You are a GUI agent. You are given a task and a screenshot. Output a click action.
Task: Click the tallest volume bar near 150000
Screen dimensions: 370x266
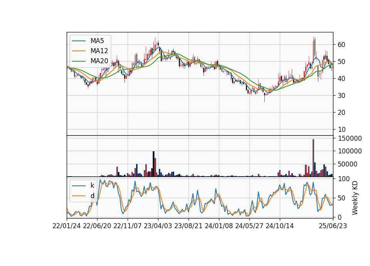coord(313,158)
